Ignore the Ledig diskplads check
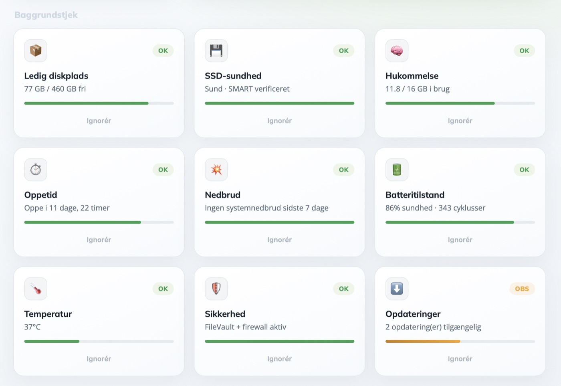Viewport: 561px width, 386px height. [x=99, y=121]
